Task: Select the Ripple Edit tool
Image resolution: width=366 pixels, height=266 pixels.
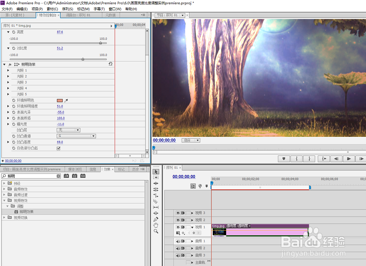Action: [x=156, y=183]
